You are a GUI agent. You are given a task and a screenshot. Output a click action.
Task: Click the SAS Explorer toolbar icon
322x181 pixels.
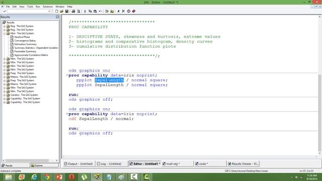[112, 11]
